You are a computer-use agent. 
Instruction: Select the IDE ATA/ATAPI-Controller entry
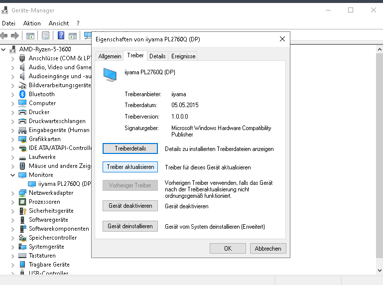pyautogui.click(x=60, y=148)
